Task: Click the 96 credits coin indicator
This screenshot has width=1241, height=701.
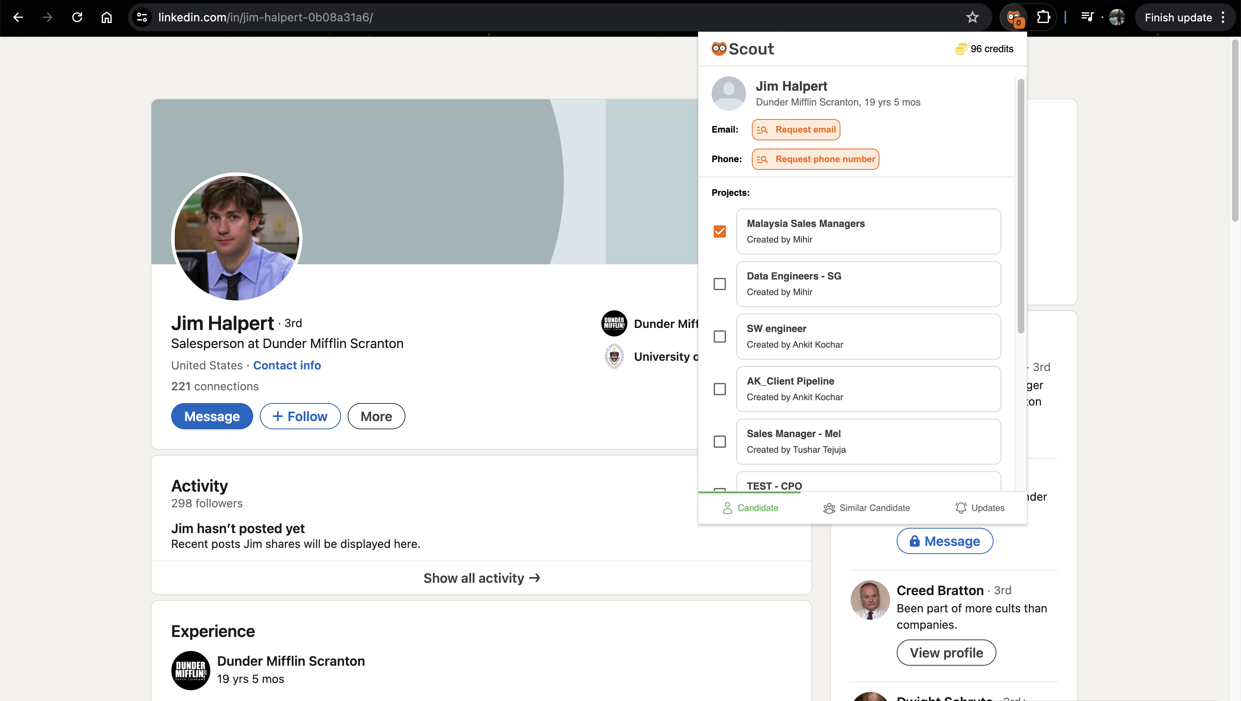Action: click(x=984, y=49)
